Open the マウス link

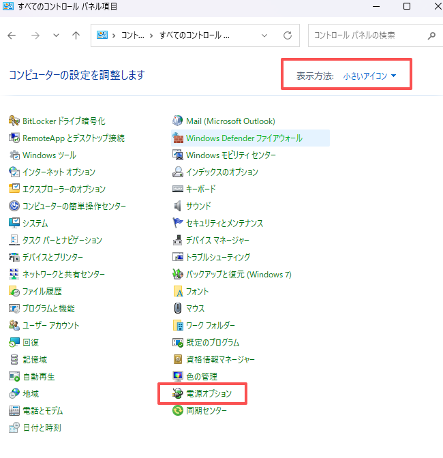point(195,308)
